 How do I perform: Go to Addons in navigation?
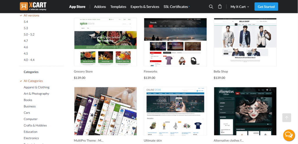point(100,7)
